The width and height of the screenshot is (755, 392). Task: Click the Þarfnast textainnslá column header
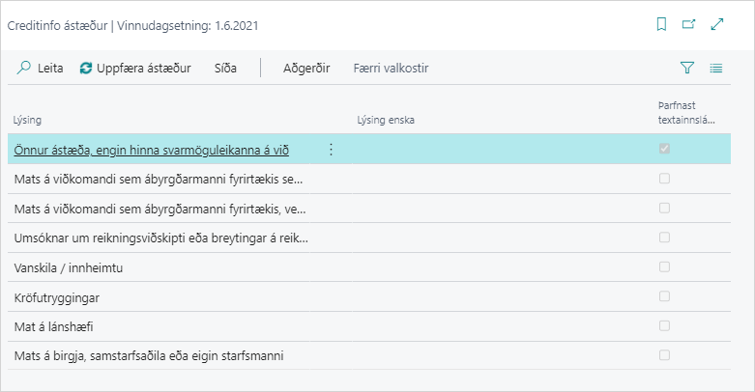click(684, 113)
